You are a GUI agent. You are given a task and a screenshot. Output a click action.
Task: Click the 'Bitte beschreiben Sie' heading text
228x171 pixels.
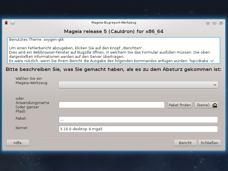pyautogui.click(x=113, y=69)
